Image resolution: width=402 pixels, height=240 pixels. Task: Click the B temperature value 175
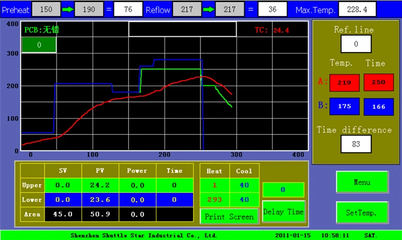(344, 106)
